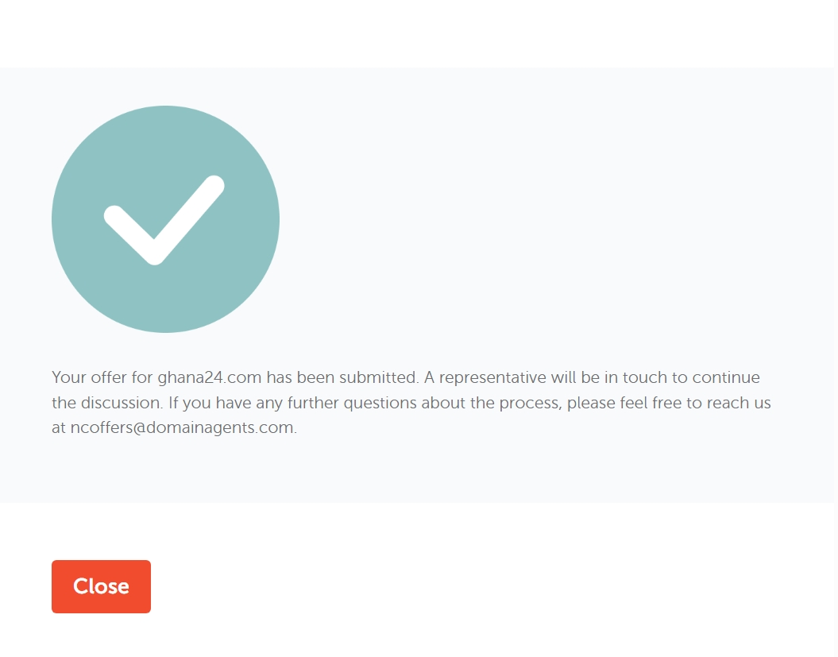Screen dimensions: 838x657
Task: Click the ghana24.com domain name
Action: pyautogui.click(x=209, y=377)
